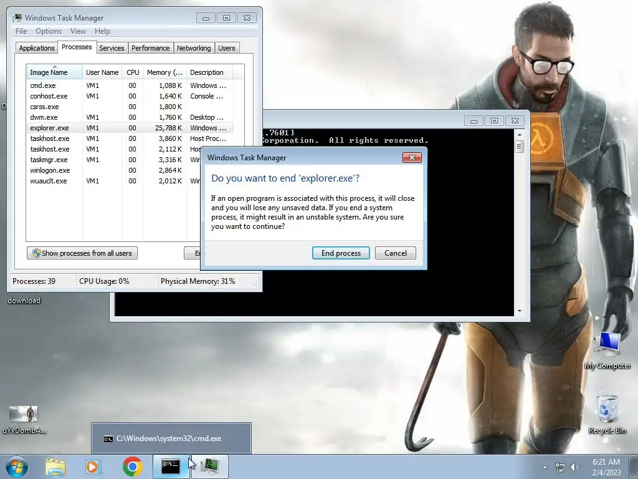Select the uYvDombA image desktop icon

point(24,420)
